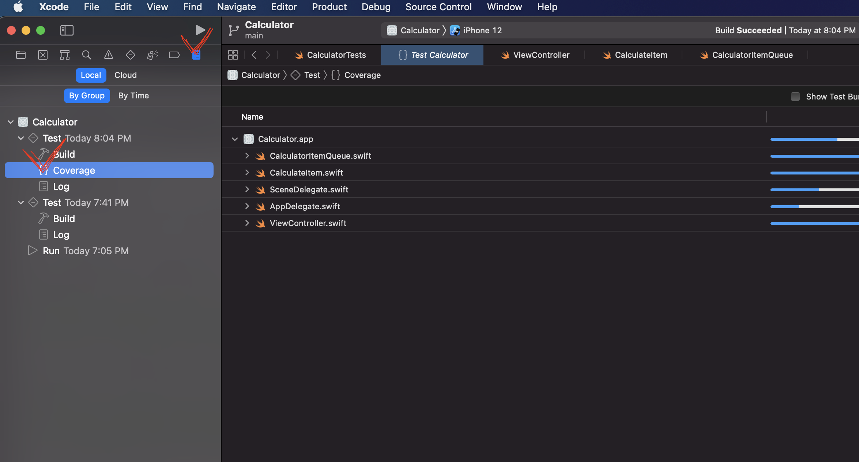The width and height of the screenshot is (859, 462).
Task: Click the iPhone 12 simulator icon
Action: click(455, 30)
